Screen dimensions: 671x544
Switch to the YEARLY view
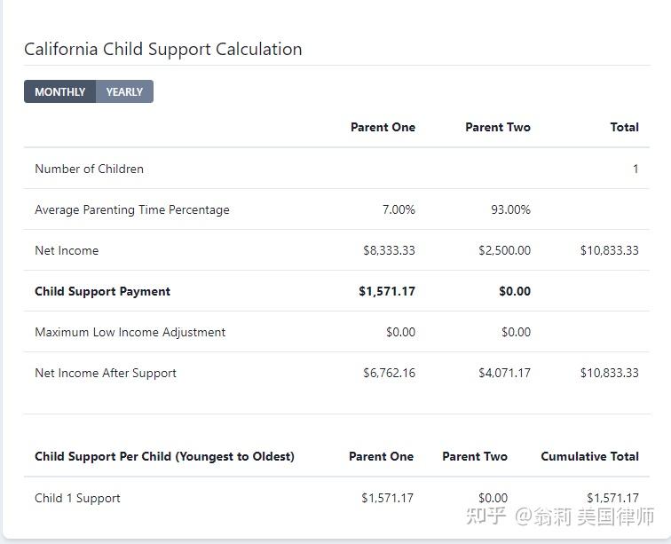coord(124,91)
